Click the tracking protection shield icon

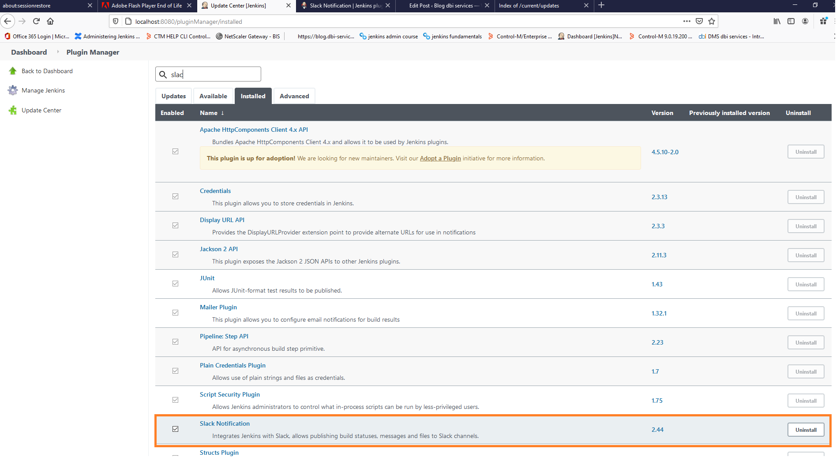pos(116,21)
